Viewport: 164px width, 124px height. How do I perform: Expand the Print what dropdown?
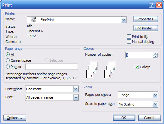tap(76, 89)
